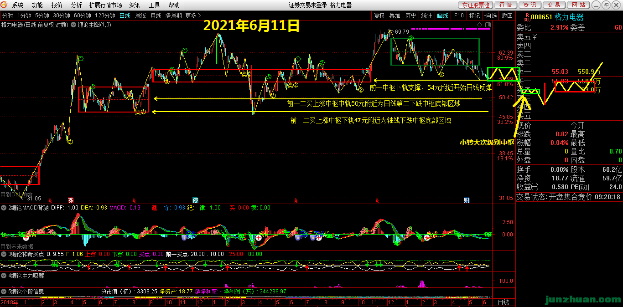Open the 统计 statistics tool
The image size is (623, 307).
coord(427,15)
